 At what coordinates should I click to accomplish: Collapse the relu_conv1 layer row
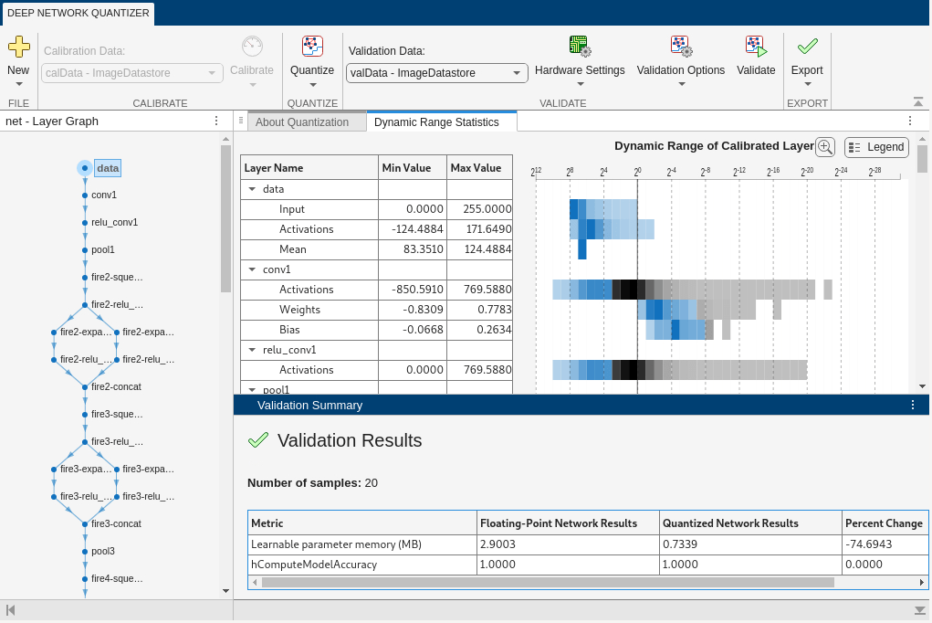[x=252, y=350]
